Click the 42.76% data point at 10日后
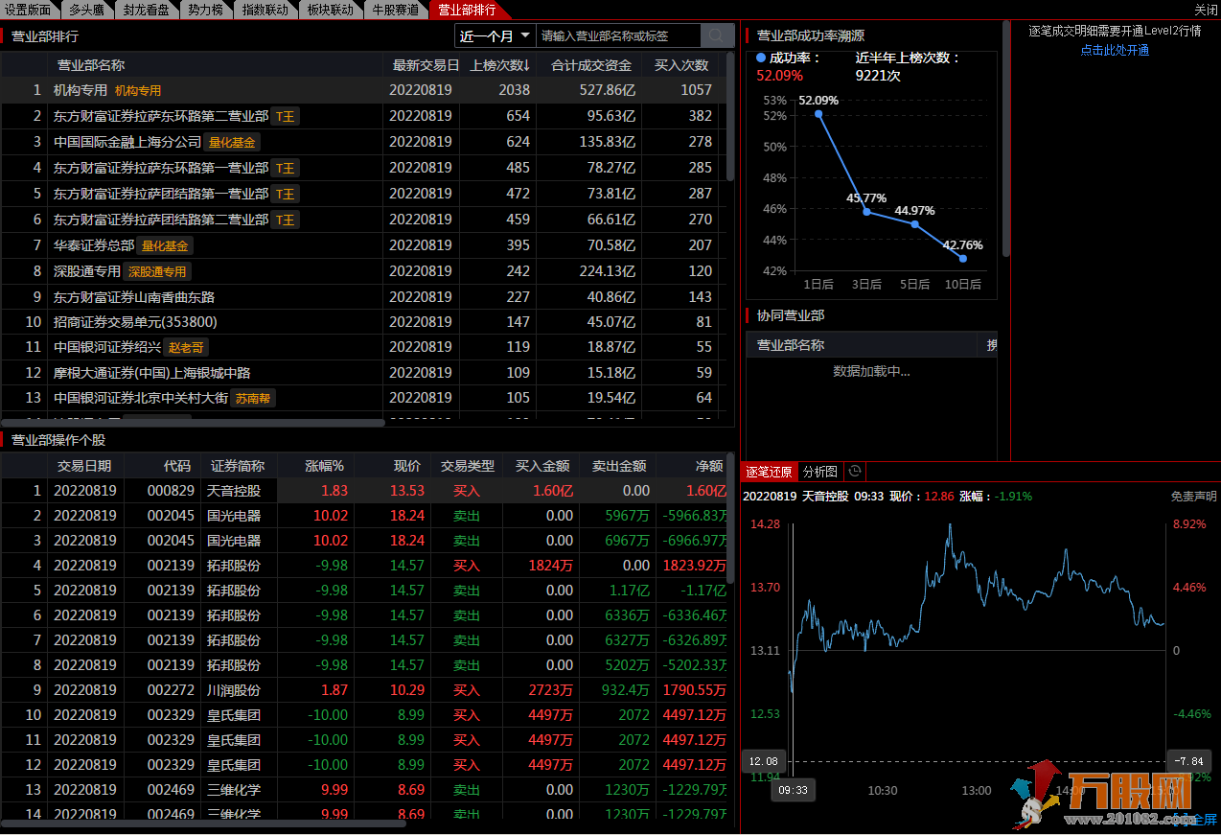1221x835 pixels. 962,258
